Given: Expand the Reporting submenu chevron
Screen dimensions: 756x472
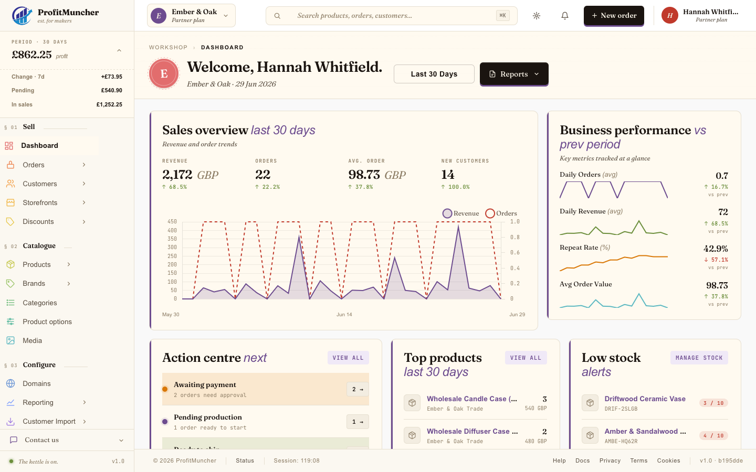Looking at the screenshot, I should click(84, 402).
